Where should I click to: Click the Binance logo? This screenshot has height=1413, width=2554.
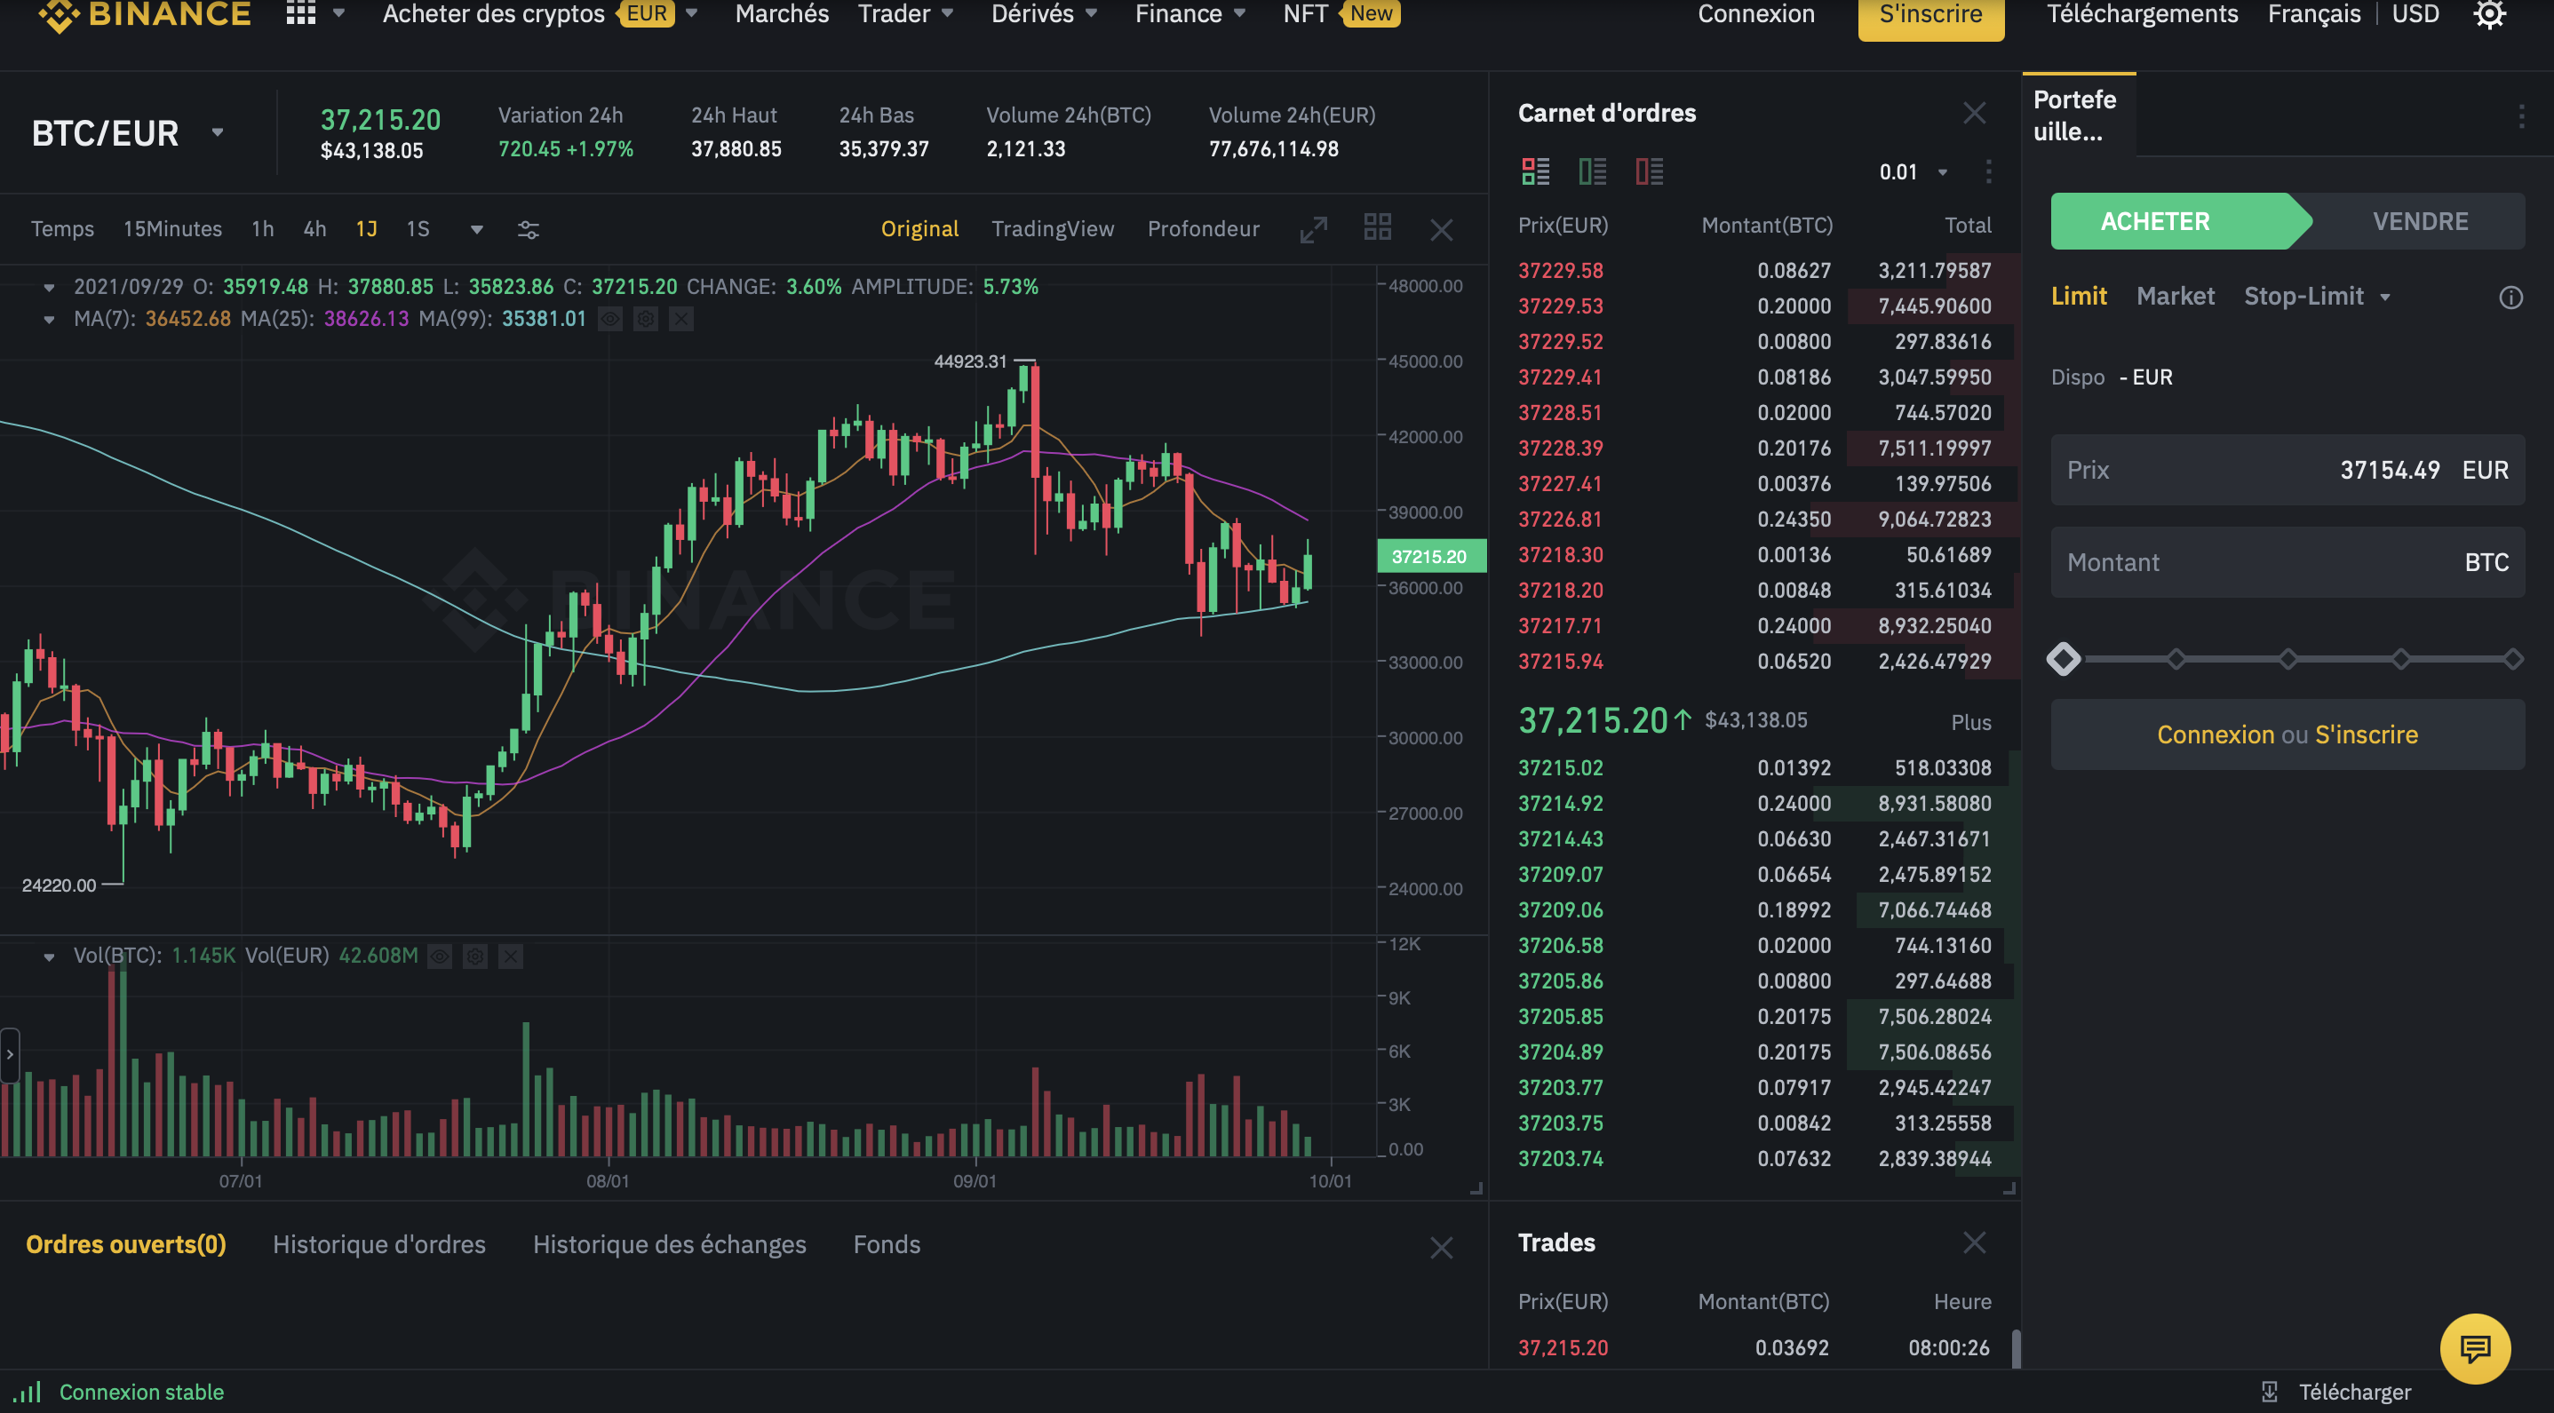point(145,14)
